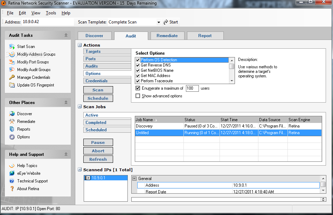
Task: Click the Manage Credentials key icon
Action: tap(12, 77)
